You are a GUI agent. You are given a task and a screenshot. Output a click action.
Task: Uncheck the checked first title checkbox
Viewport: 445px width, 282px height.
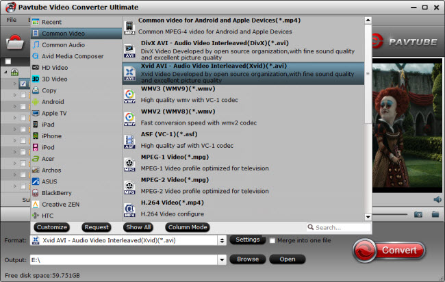click(x=23, y=84)
